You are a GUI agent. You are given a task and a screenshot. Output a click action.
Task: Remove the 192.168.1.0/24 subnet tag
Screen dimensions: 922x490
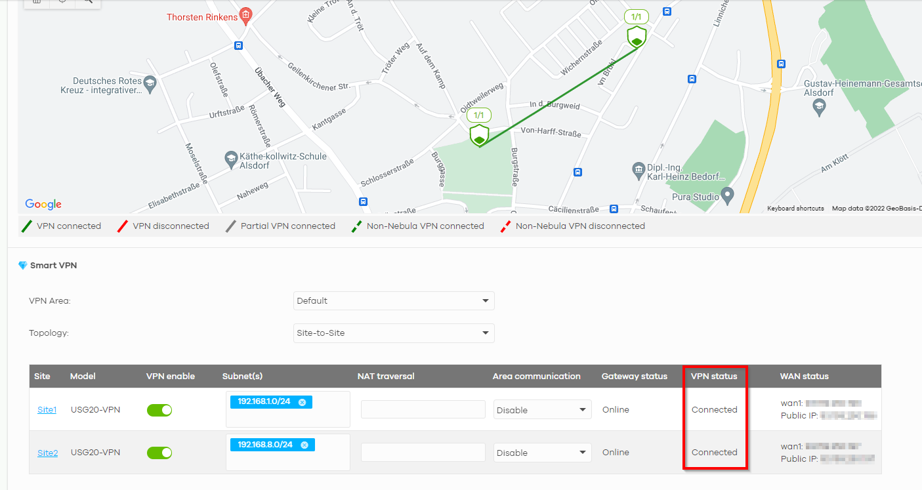point(302,402)
